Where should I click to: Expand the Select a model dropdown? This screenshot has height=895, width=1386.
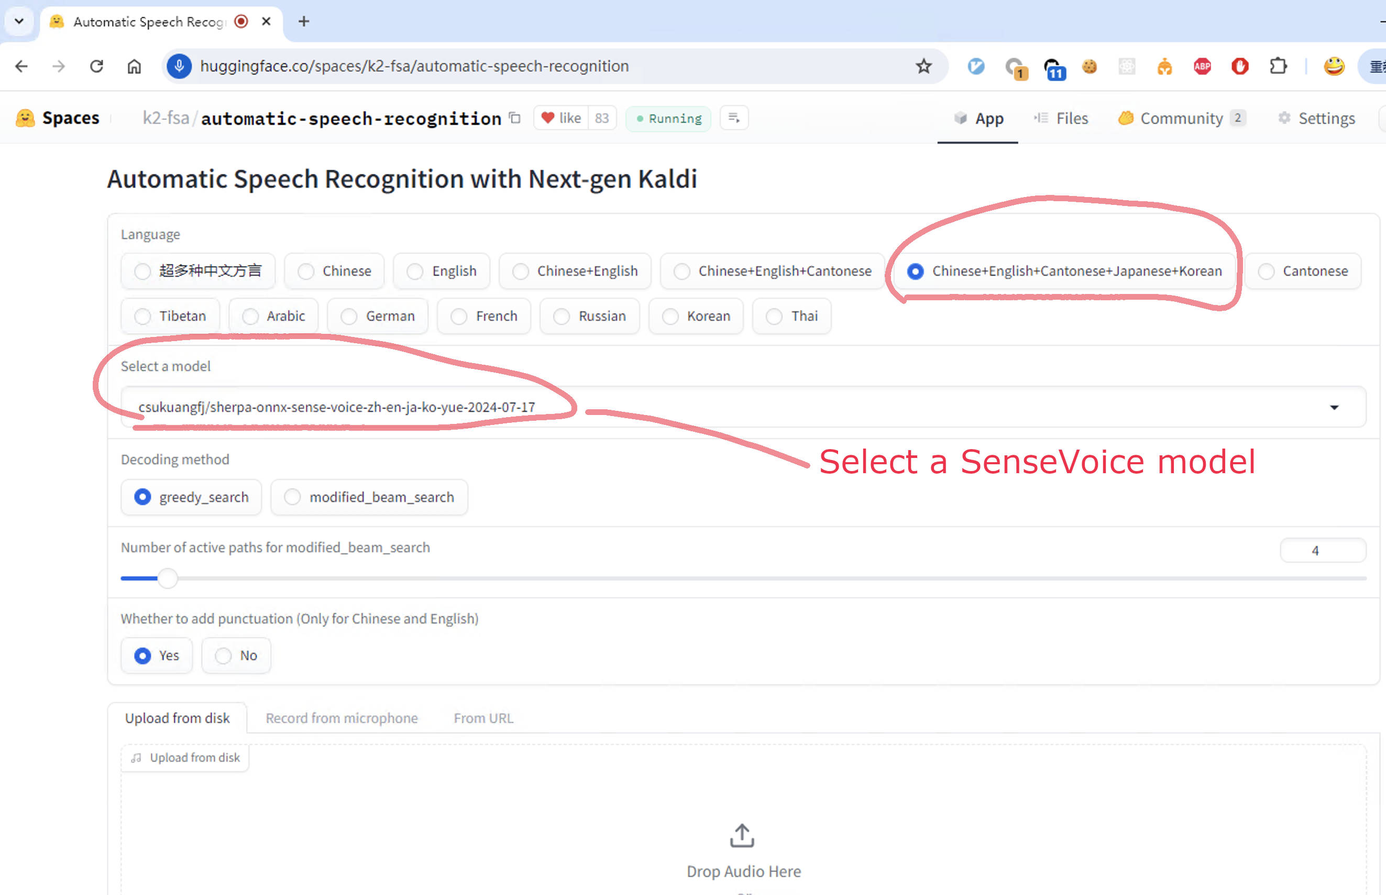[x=743, y=407]
